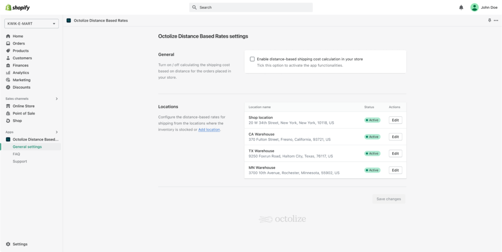Click the Home house icon
The image size is (502, 252).
[8, 36]
